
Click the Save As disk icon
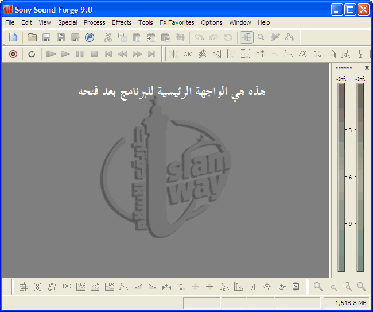pyautogui.click(x=61, y=37)
